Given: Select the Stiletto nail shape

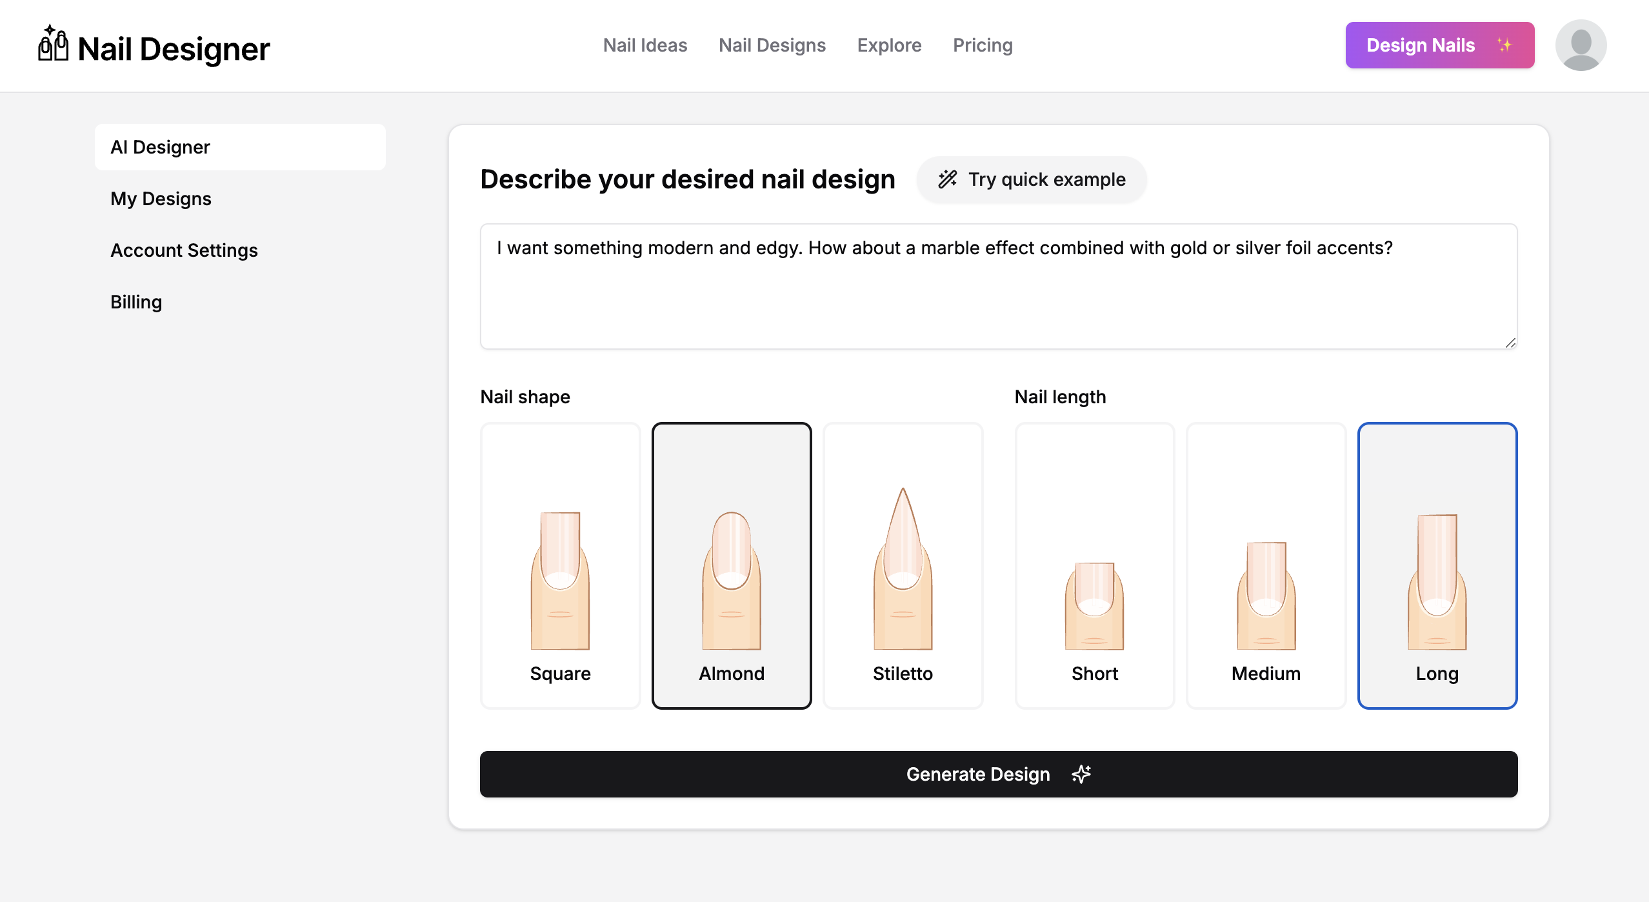Looking at the screenshot, I should 902,565.
